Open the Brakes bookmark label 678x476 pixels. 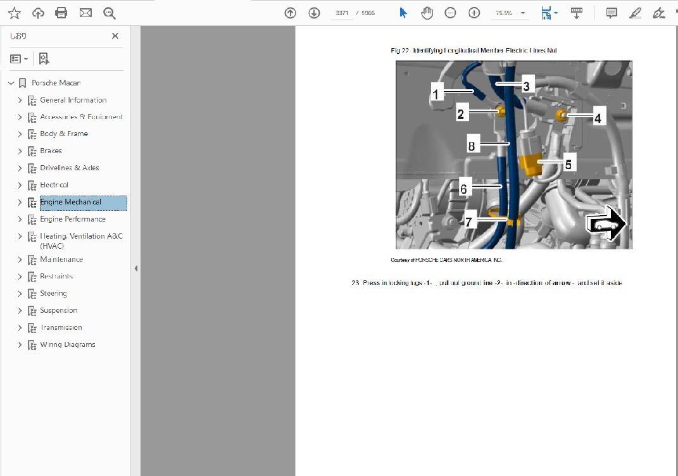(51, 151)
